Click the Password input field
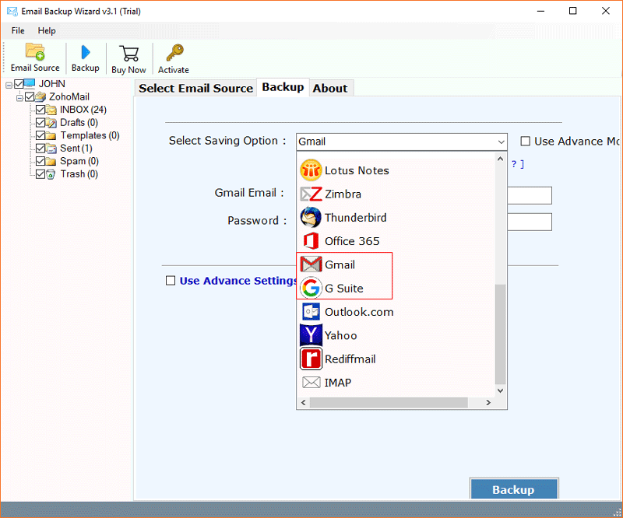The width and height of the screenshot is (623, 518). click(x=530, y=222)
